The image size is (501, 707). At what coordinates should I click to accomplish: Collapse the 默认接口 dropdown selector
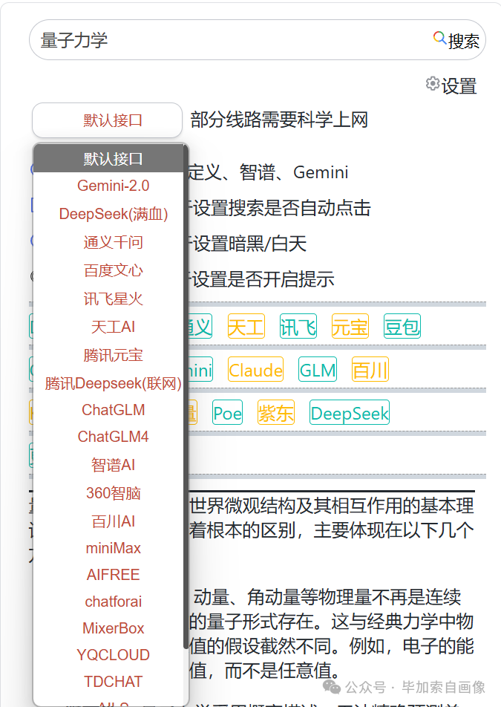coord(107,120)
